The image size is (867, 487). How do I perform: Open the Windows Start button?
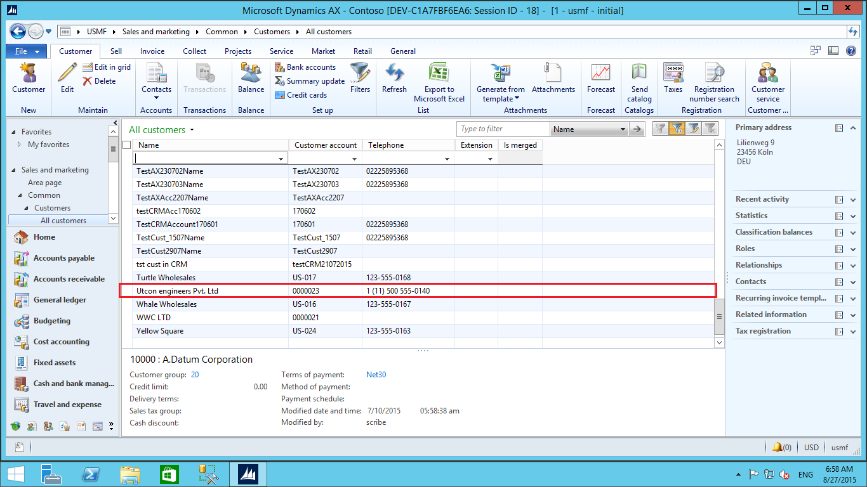point(15,474)
